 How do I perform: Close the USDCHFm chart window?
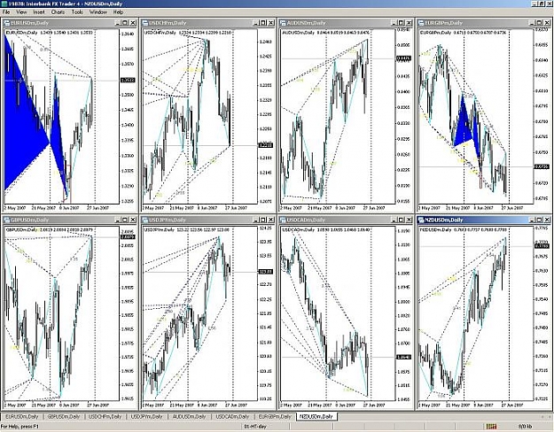(270, 23)
